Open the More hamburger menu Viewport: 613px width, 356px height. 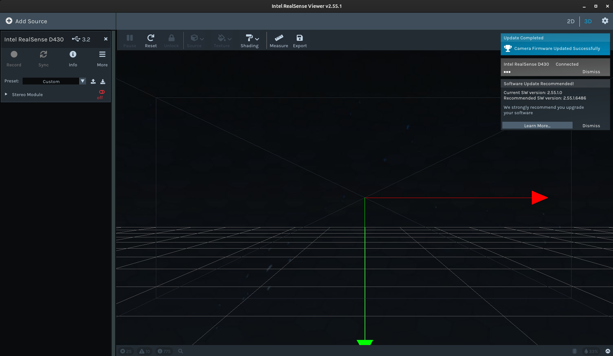pyautogui.click(x=102, y=58)
